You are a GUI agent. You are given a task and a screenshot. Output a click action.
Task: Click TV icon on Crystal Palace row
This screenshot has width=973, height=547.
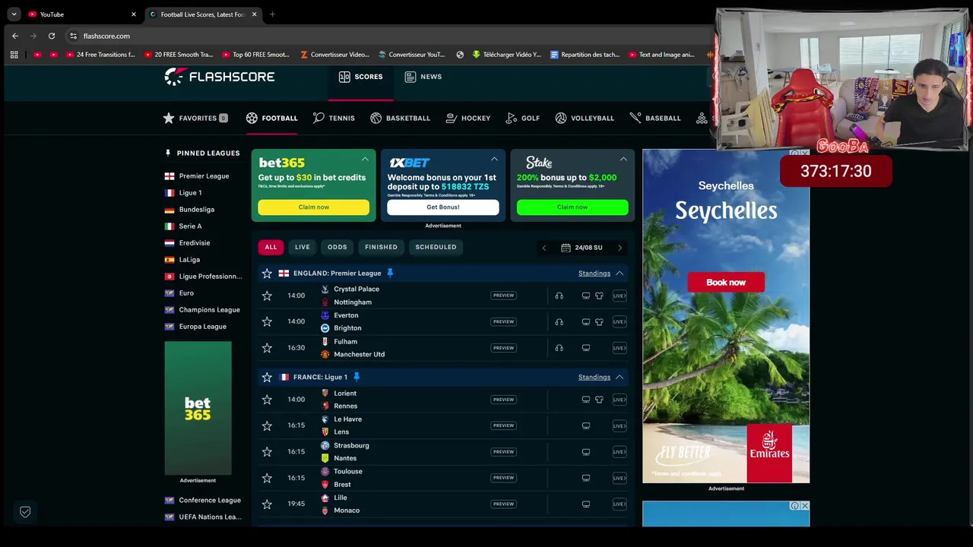point(586,296)
